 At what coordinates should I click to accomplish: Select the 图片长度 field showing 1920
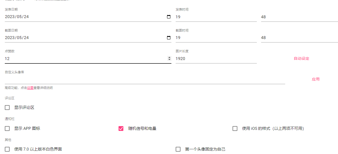click(x=216, y=58)
